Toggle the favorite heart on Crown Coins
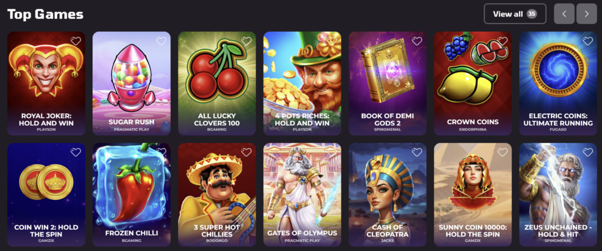 click(502, 41)
